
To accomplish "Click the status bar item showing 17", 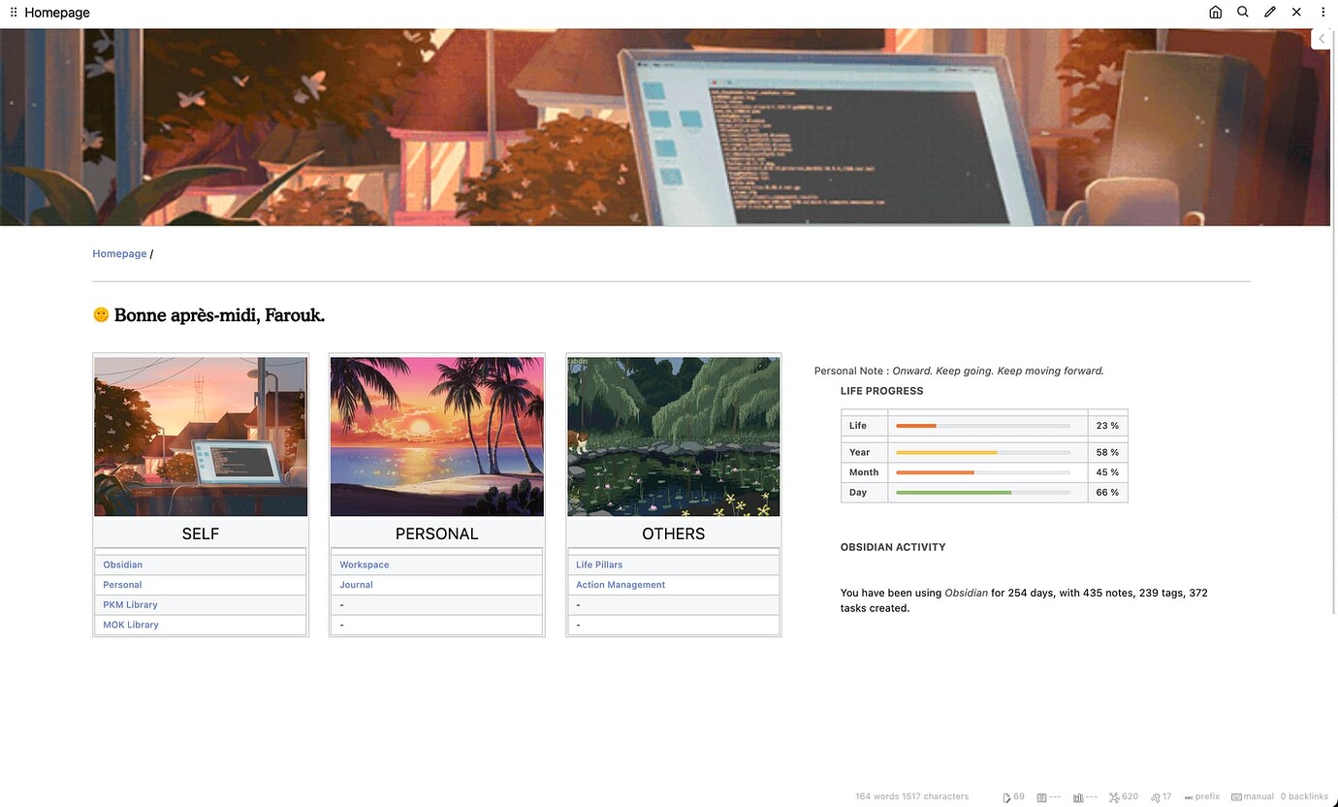I will point(1162,797).
